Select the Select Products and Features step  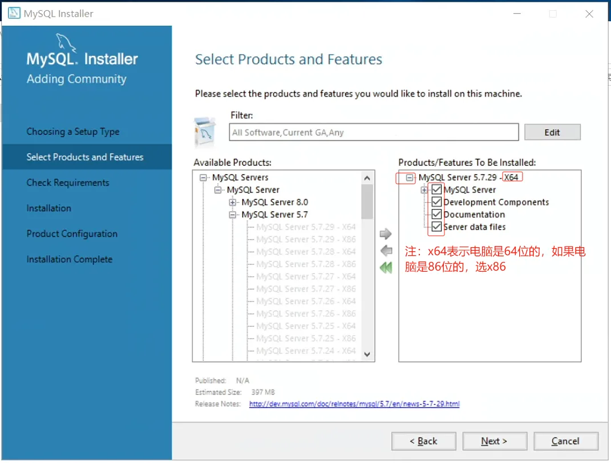(x=85, y=157)
